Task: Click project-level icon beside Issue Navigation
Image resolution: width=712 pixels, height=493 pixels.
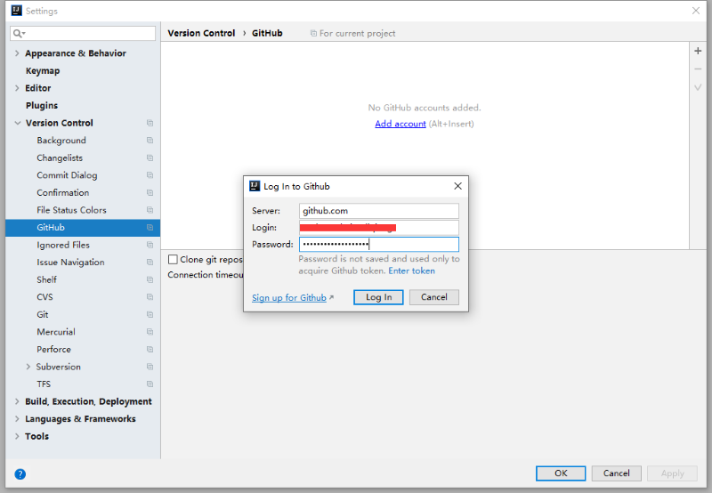Action: [150, 263]
